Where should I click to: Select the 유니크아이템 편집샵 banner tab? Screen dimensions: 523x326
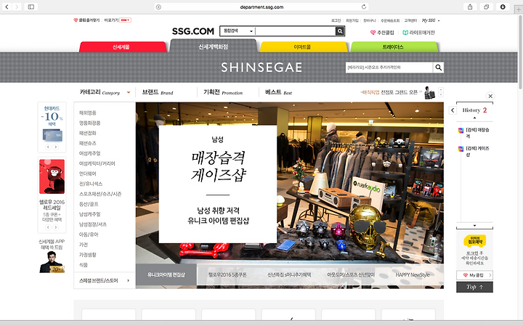[166, 274]
